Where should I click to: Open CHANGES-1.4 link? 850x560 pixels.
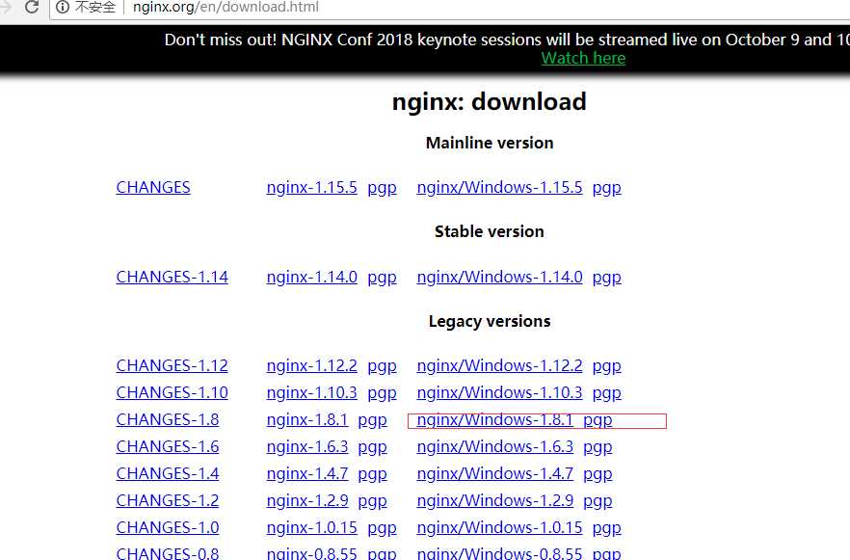(168, 474)
